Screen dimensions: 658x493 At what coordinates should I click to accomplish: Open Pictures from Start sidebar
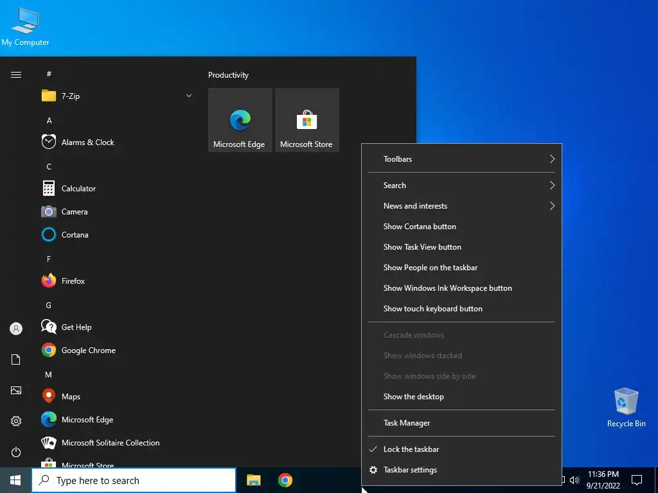16,390
